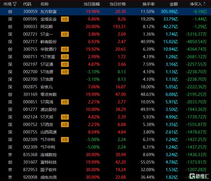Sort by 名称 column header
211x181 pixels.
click(45, 4)
